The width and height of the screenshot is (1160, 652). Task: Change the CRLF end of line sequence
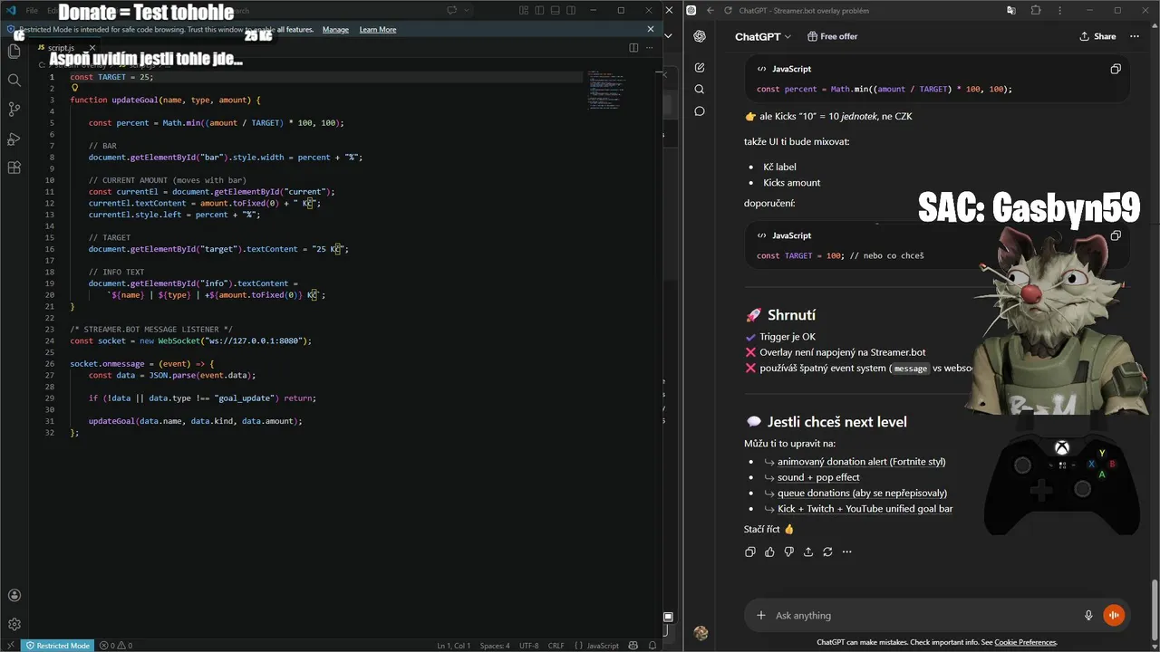[x=556, y=646]
